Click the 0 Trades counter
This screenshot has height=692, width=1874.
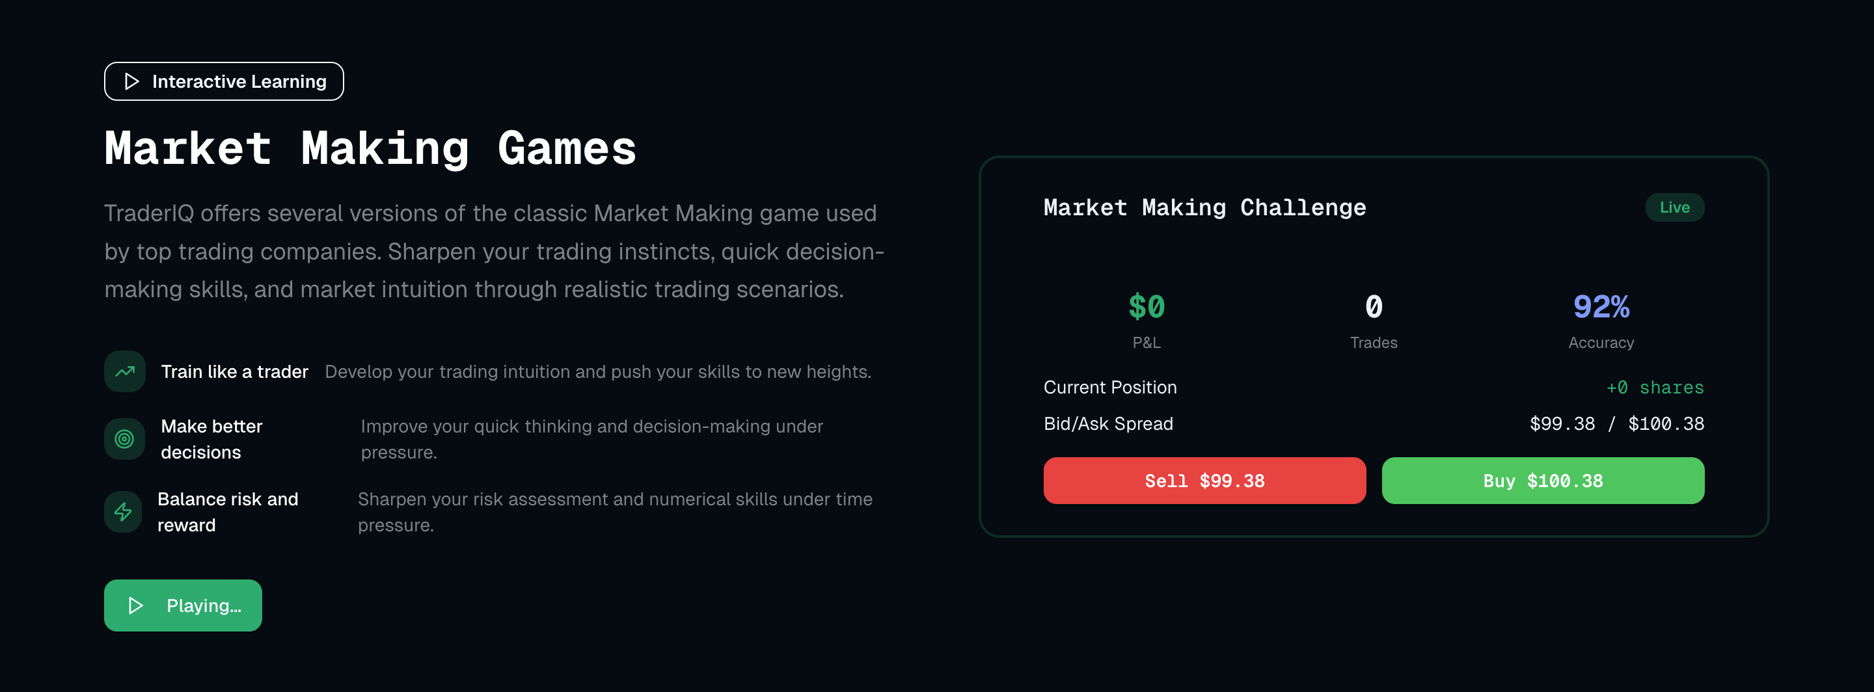[x=1374, y=307]
